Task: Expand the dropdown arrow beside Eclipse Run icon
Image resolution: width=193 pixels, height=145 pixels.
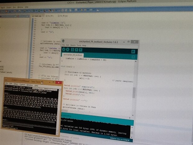Action: (x=41, y=11)
